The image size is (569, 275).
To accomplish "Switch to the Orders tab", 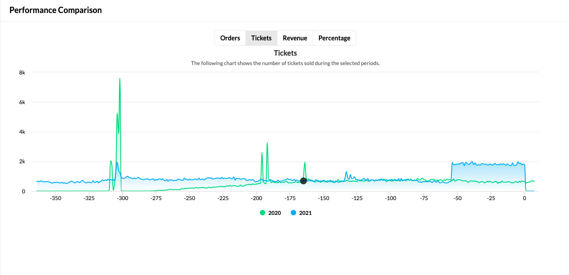I will [230, 38].
